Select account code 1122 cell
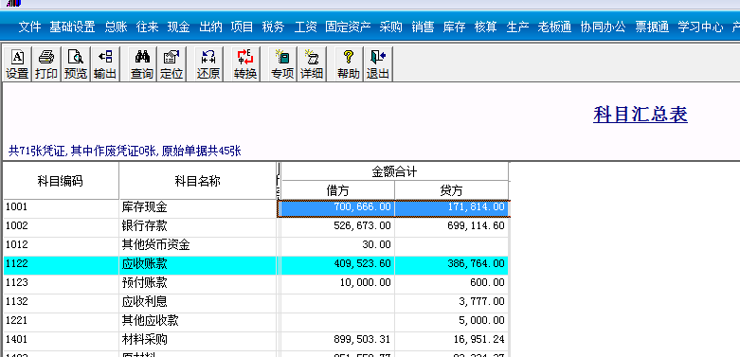 (x=61, y=264)
